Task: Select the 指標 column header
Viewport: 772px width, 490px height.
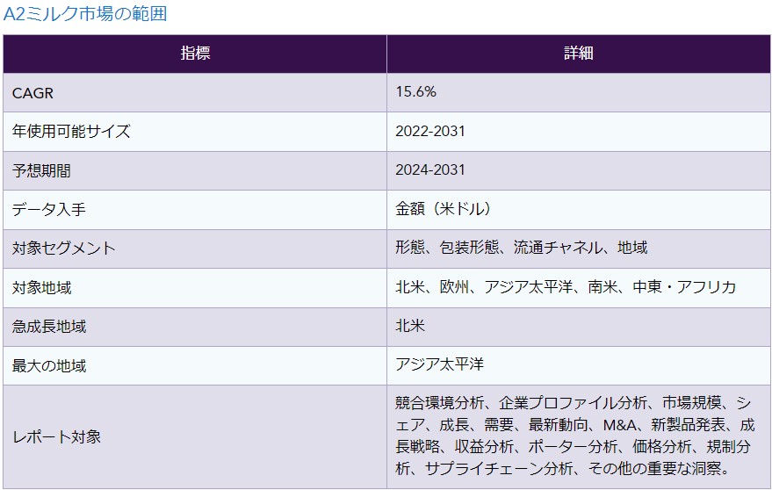Action: (x=195, y=54)
